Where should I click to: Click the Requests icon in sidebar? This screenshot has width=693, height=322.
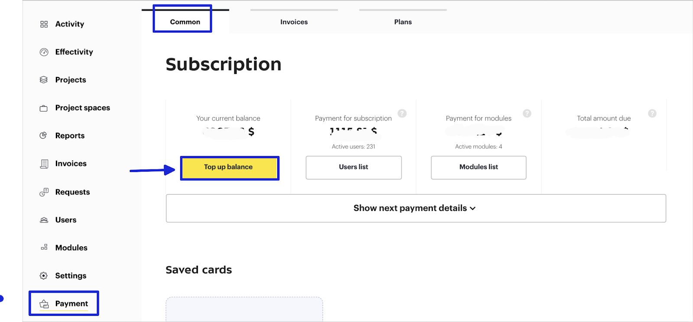coord(44,192)
